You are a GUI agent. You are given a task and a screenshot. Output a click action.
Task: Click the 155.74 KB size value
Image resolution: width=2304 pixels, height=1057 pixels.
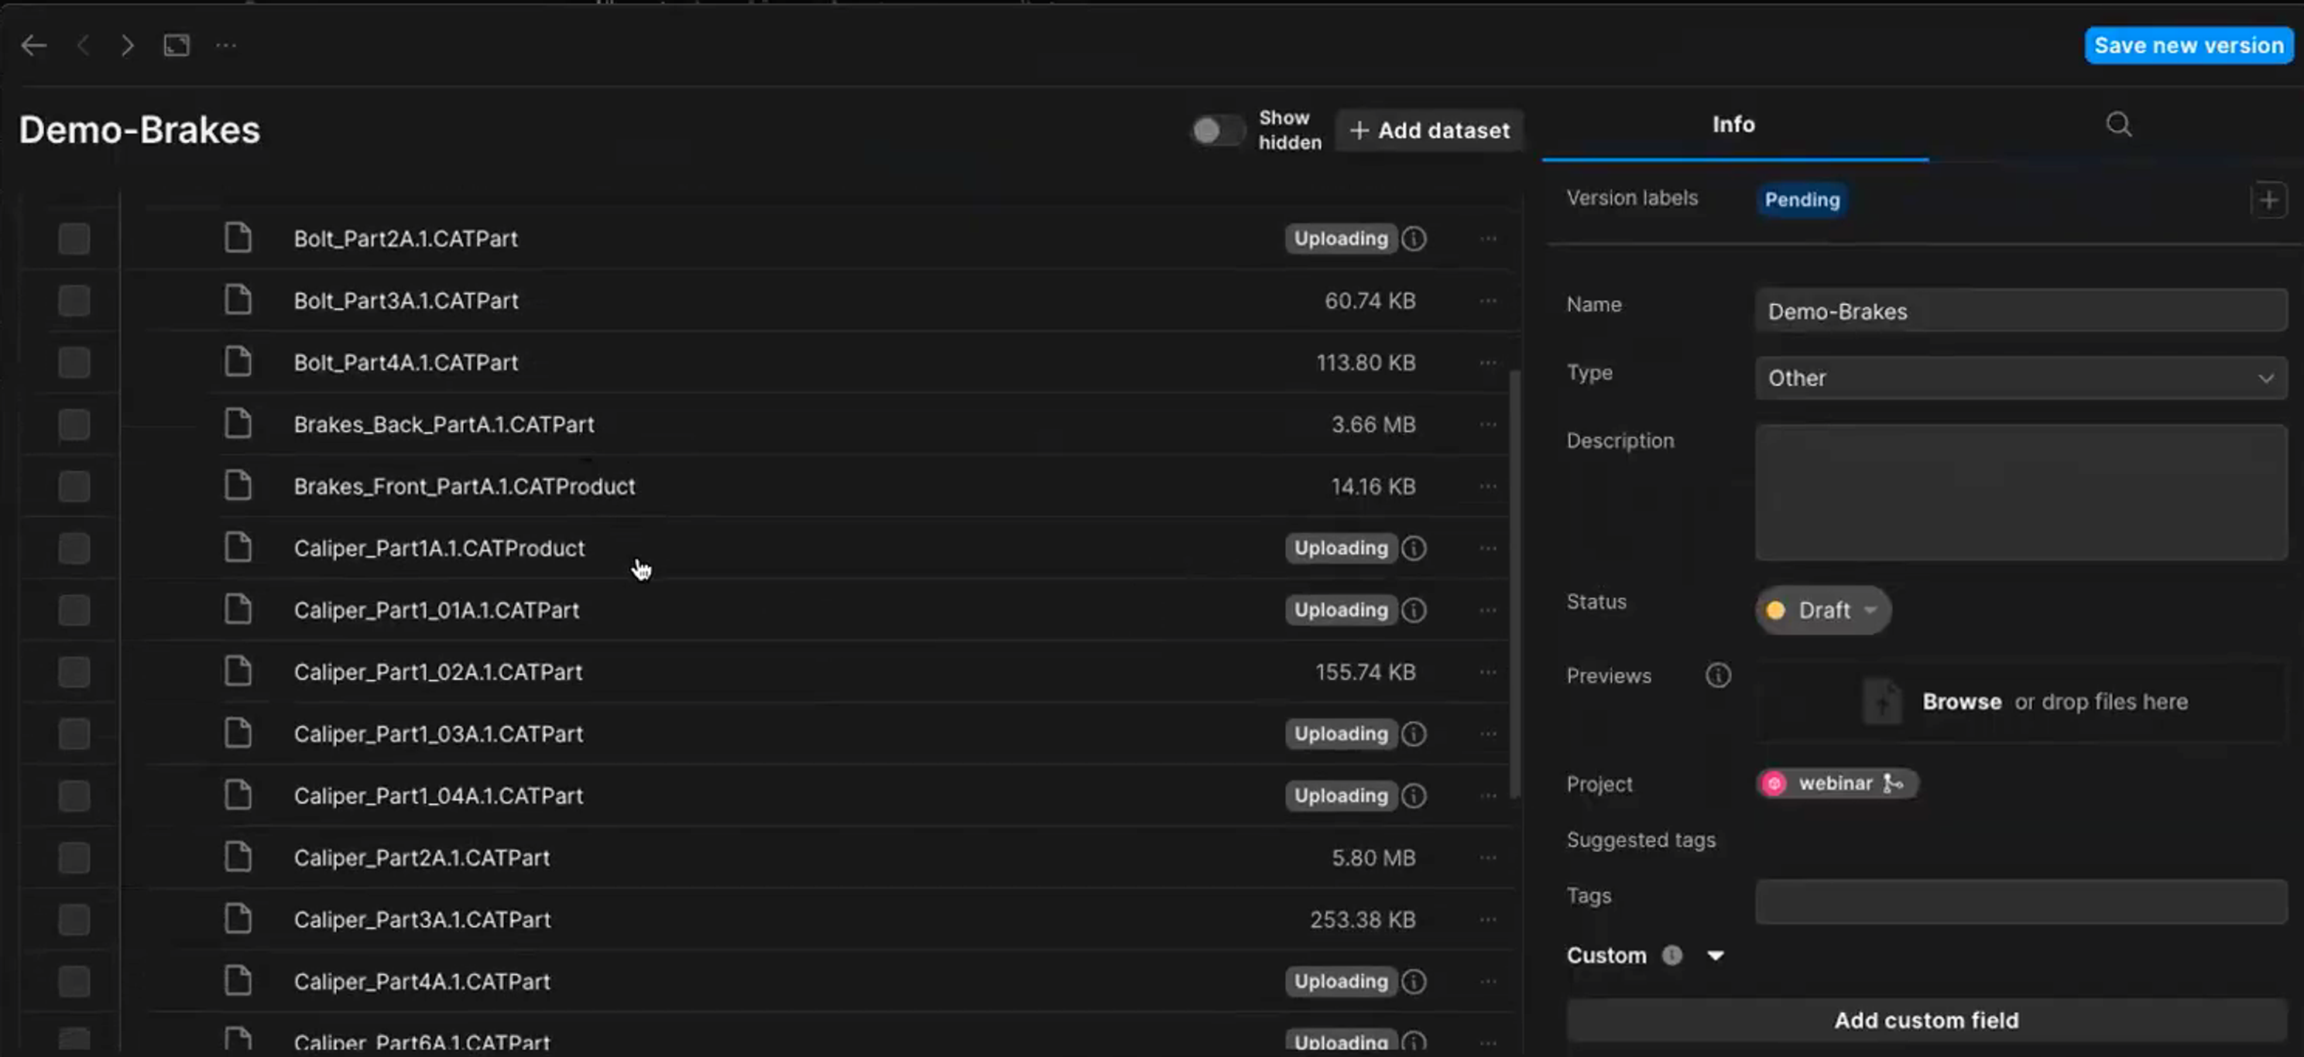pos(1365,672)
